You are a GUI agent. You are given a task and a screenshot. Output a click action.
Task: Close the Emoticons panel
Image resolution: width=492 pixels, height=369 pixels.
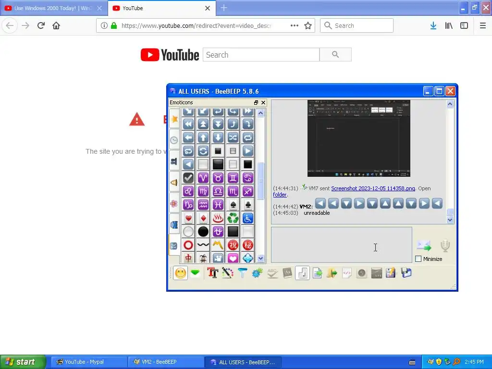[x=263, y=103]
